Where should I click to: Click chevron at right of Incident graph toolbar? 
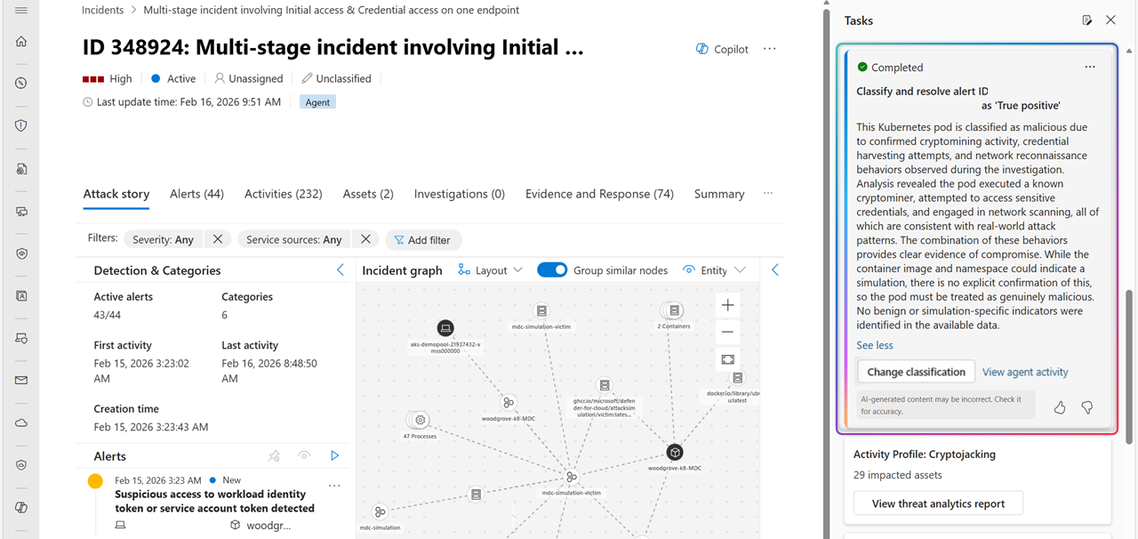[775, 270]
